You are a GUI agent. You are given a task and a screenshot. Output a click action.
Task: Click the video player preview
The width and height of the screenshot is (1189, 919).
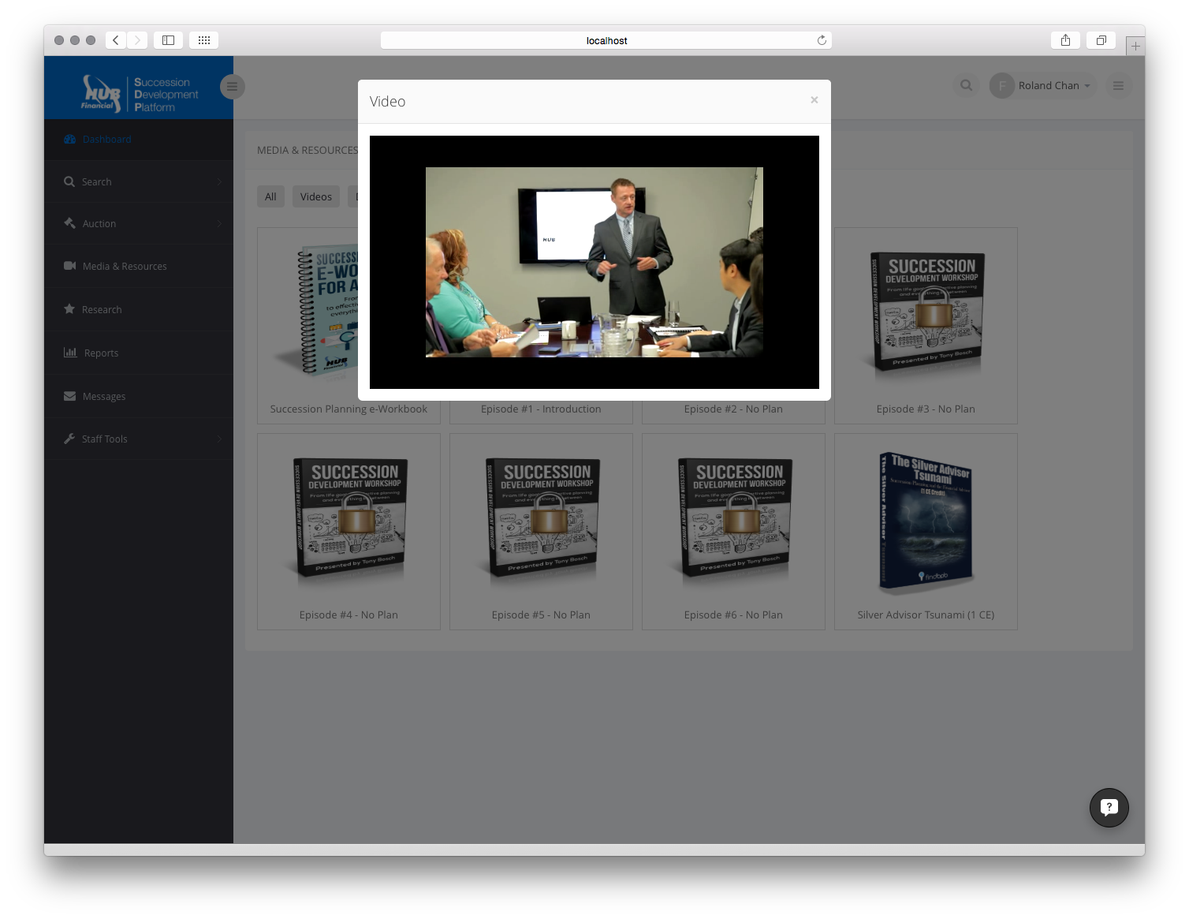pyautogui.click(x=594, y=262)
